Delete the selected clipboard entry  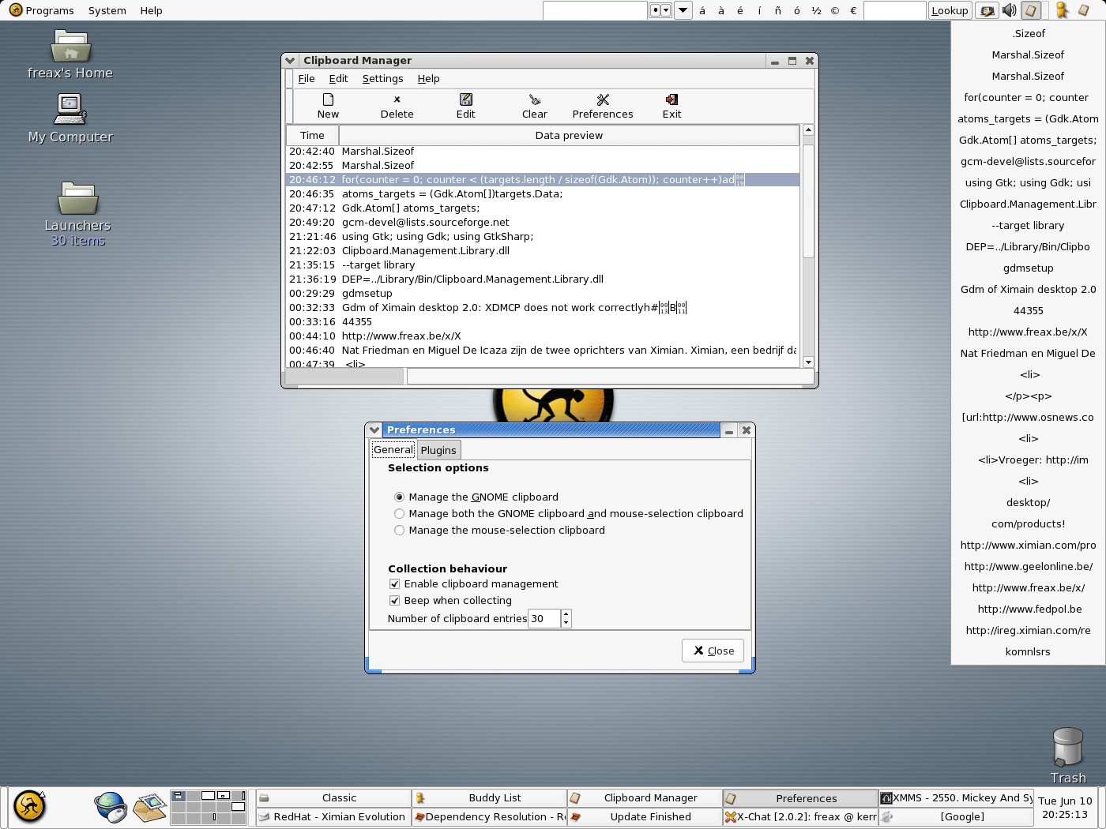point(396,105)
